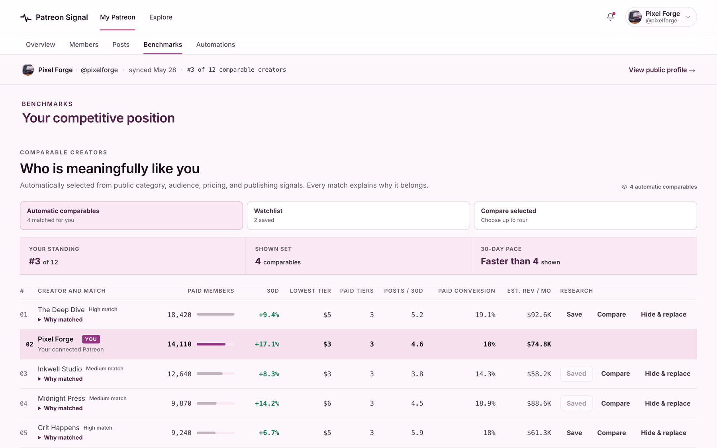
Task: Expand Why matched for Inkwell Studio
Action: [x=60, y=379]
